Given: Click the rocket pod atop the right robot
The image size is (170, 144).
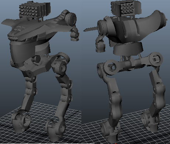Looking at the screenshot, I should pos(126,8).
